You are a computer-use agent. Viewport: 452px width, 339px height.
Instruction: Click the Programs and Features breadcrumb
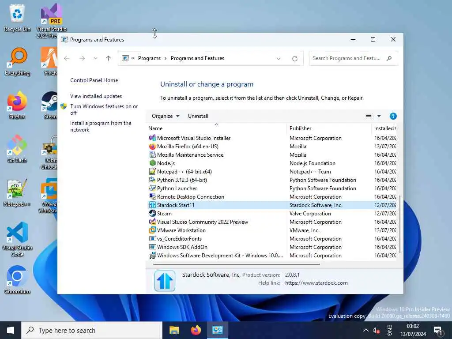point(197,58)
